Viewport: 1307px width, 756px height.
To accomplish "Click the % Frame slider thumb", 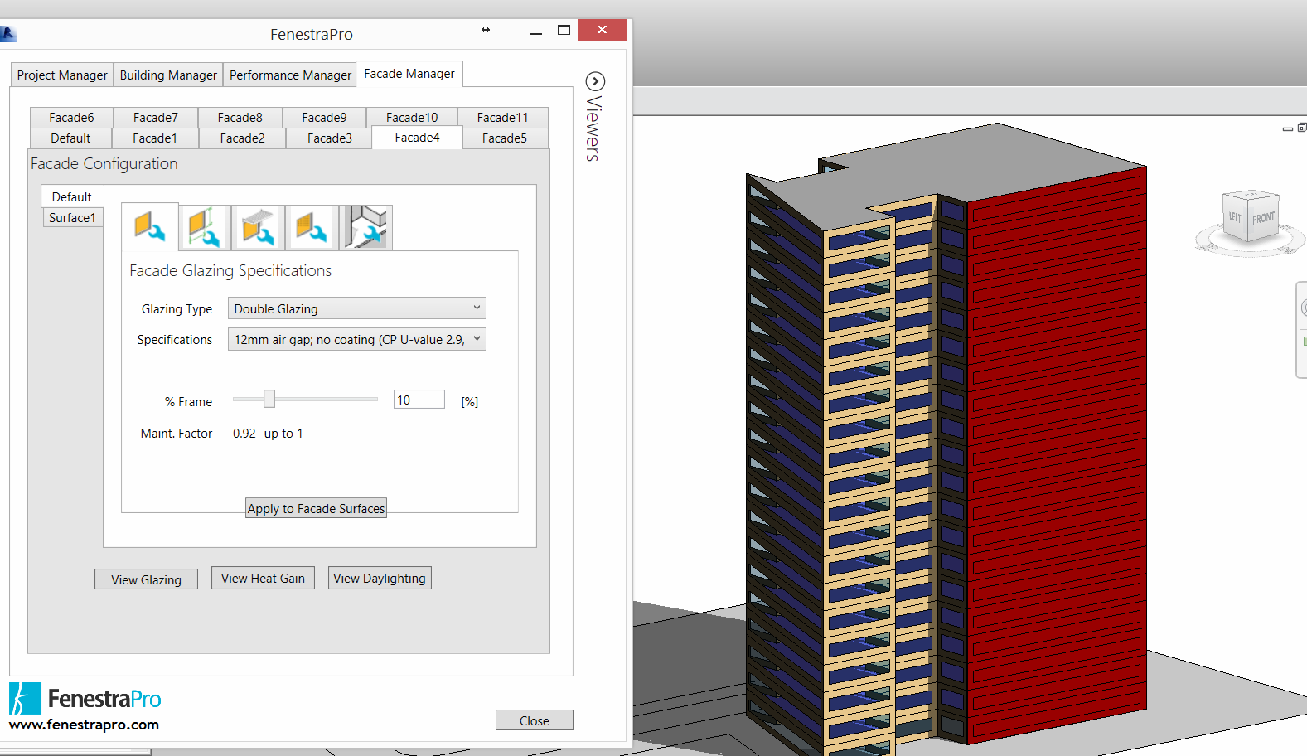I will point(269,399).
